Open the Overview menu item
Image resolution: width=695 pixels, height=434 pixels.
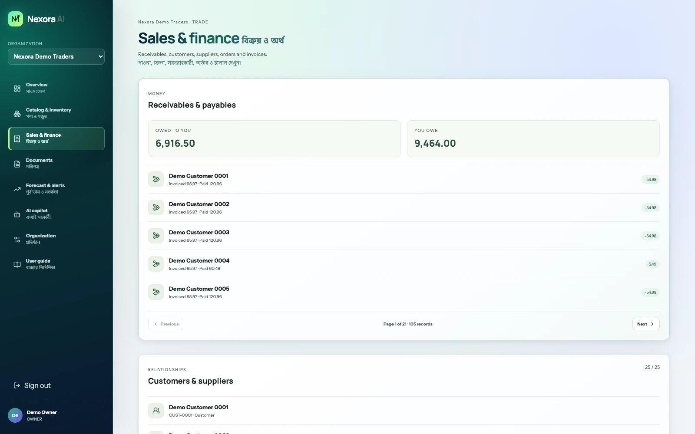tap(56, 88)
